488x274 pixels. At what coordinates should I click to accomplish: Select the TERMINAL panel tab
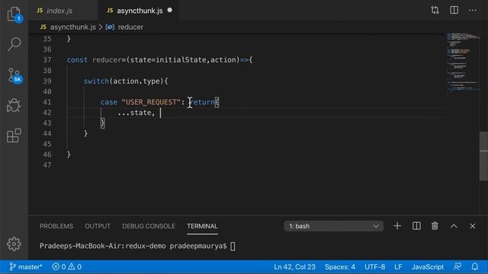[x=202, y=226]
